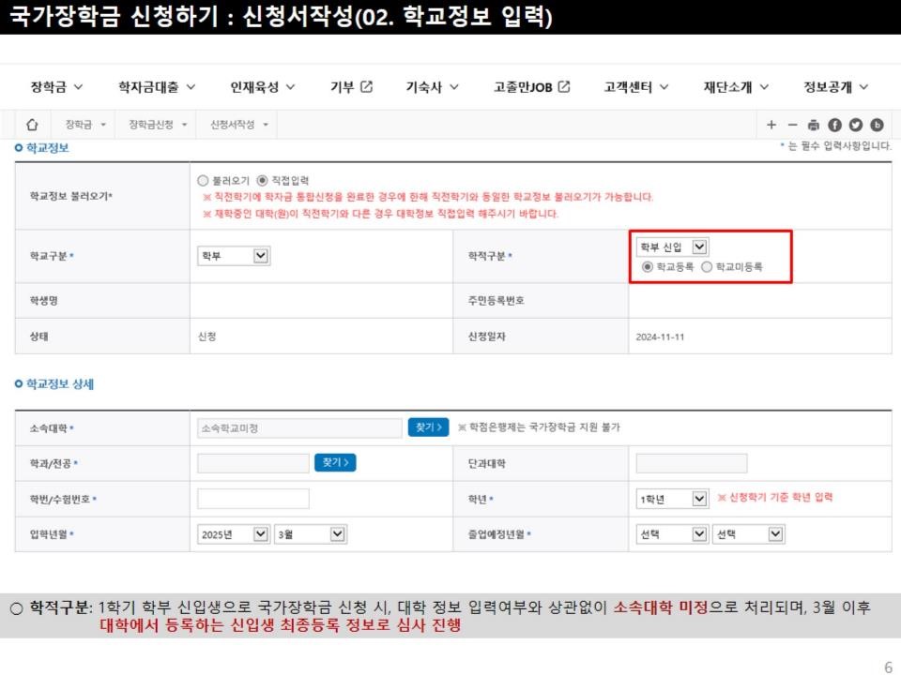901x675 pixels.
Task: Open the print page icon
Action: tap(814, 125)
